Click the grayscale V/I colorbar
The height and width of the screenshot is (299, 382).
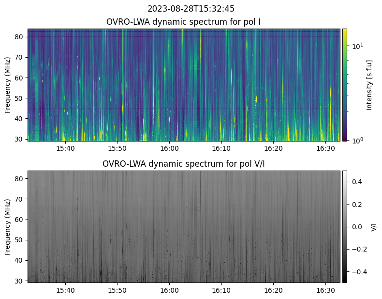(345, 226)
